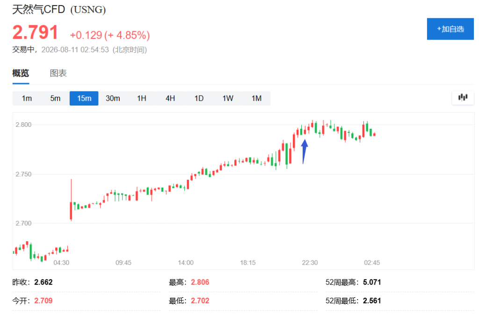Select the 概览 tab
This screenshot has width=479, height=322.
tap(21, 73)
